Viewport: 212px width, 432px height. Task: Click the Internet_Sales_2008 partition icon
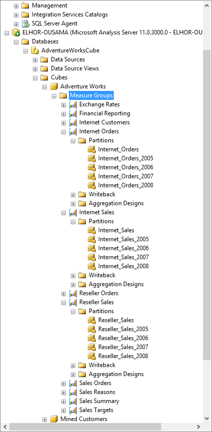(91, 266)
